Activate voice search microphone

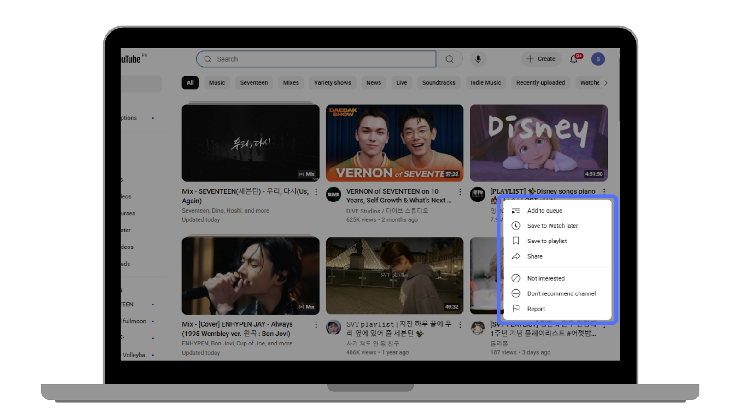(x=478, y=59)
